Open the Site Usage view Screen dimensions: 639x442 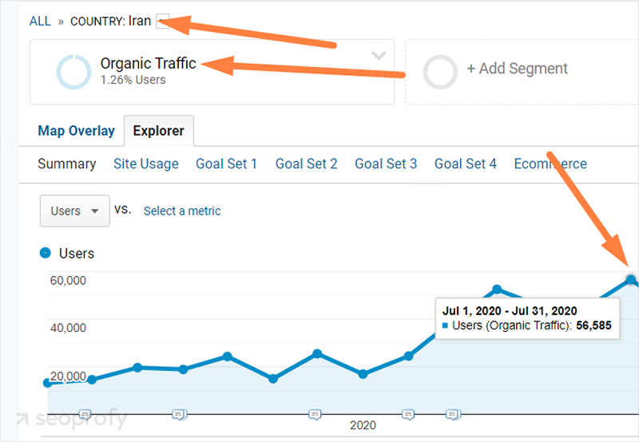pos(146,164)
